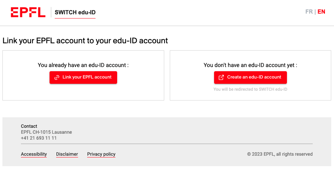The width and height of the screenshot is (334, 170).
Task: Click the redirected to SWITCH edu-ID note
Action: coord(250,89)
